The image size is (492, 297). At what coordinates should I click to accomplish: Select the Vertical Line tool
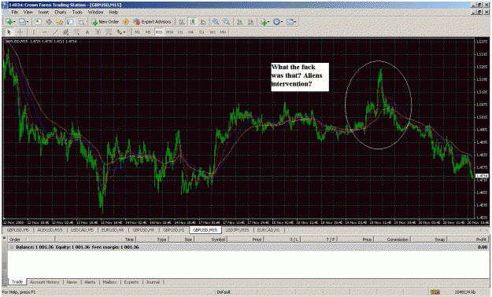click(34, 32)
